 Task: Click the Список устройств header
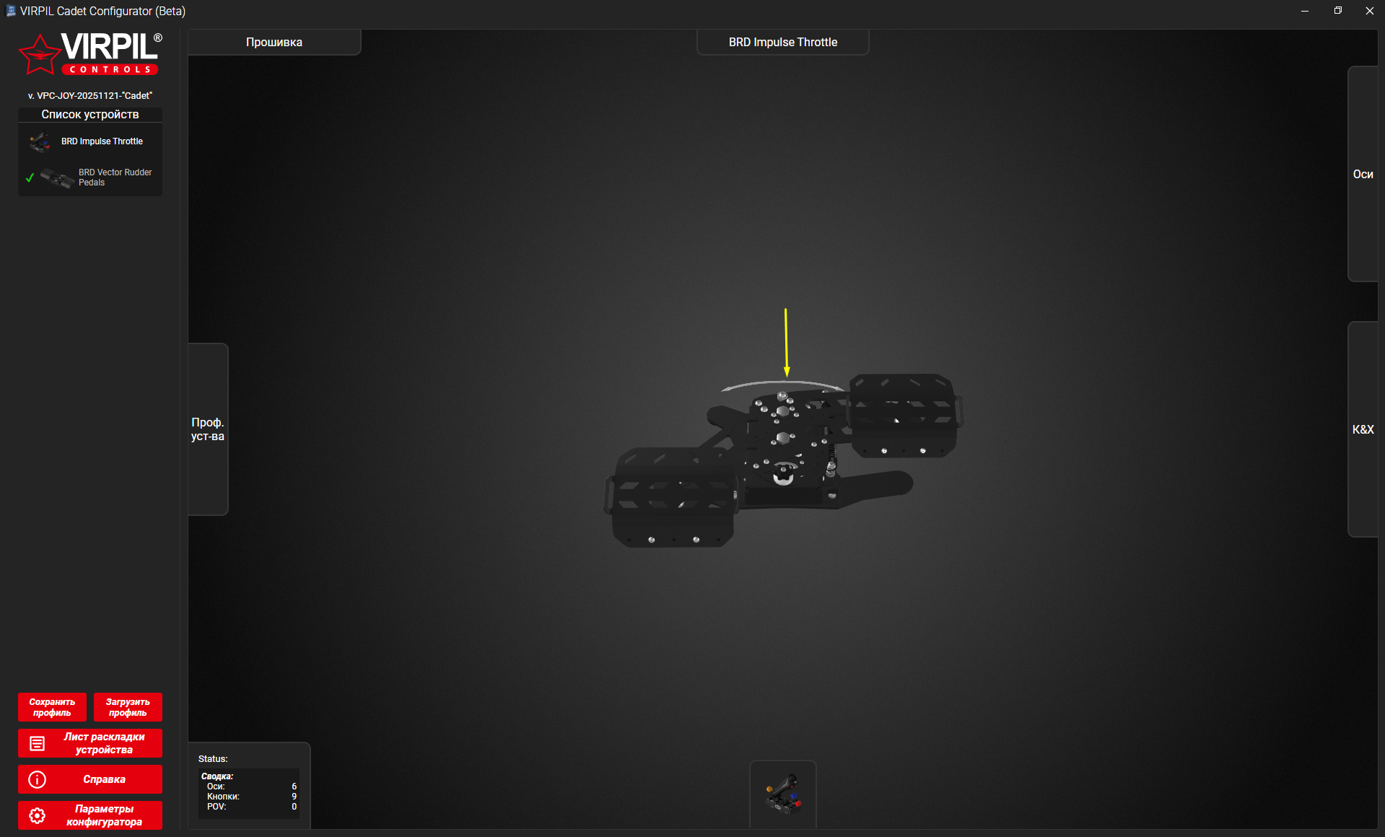(x=90, y=115)
